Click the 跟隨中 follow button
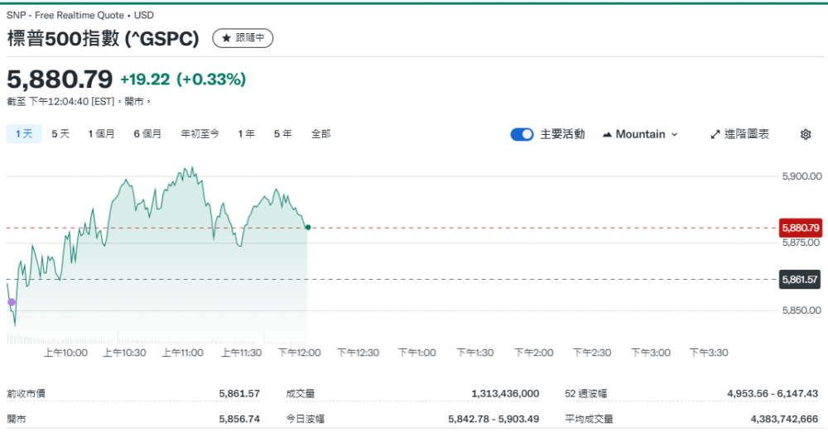Image resolution: width=828 pixels, height=437 pixels. tap(243, 38)
